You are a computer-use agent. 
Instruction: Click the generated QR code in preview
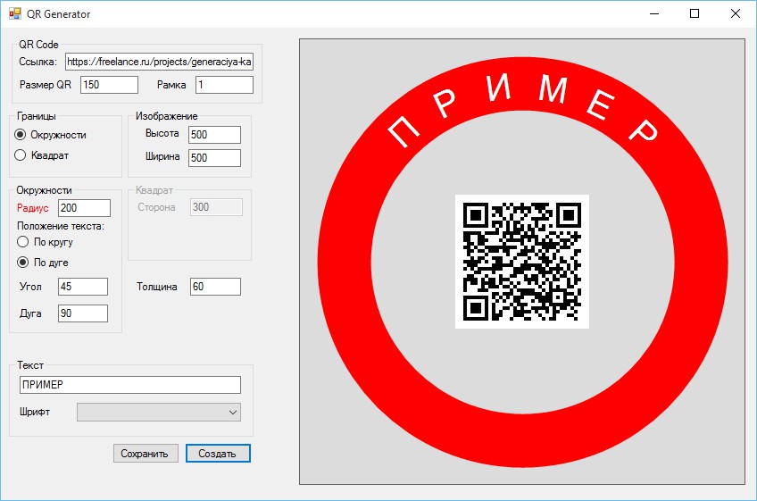click(x=522, y=262)
